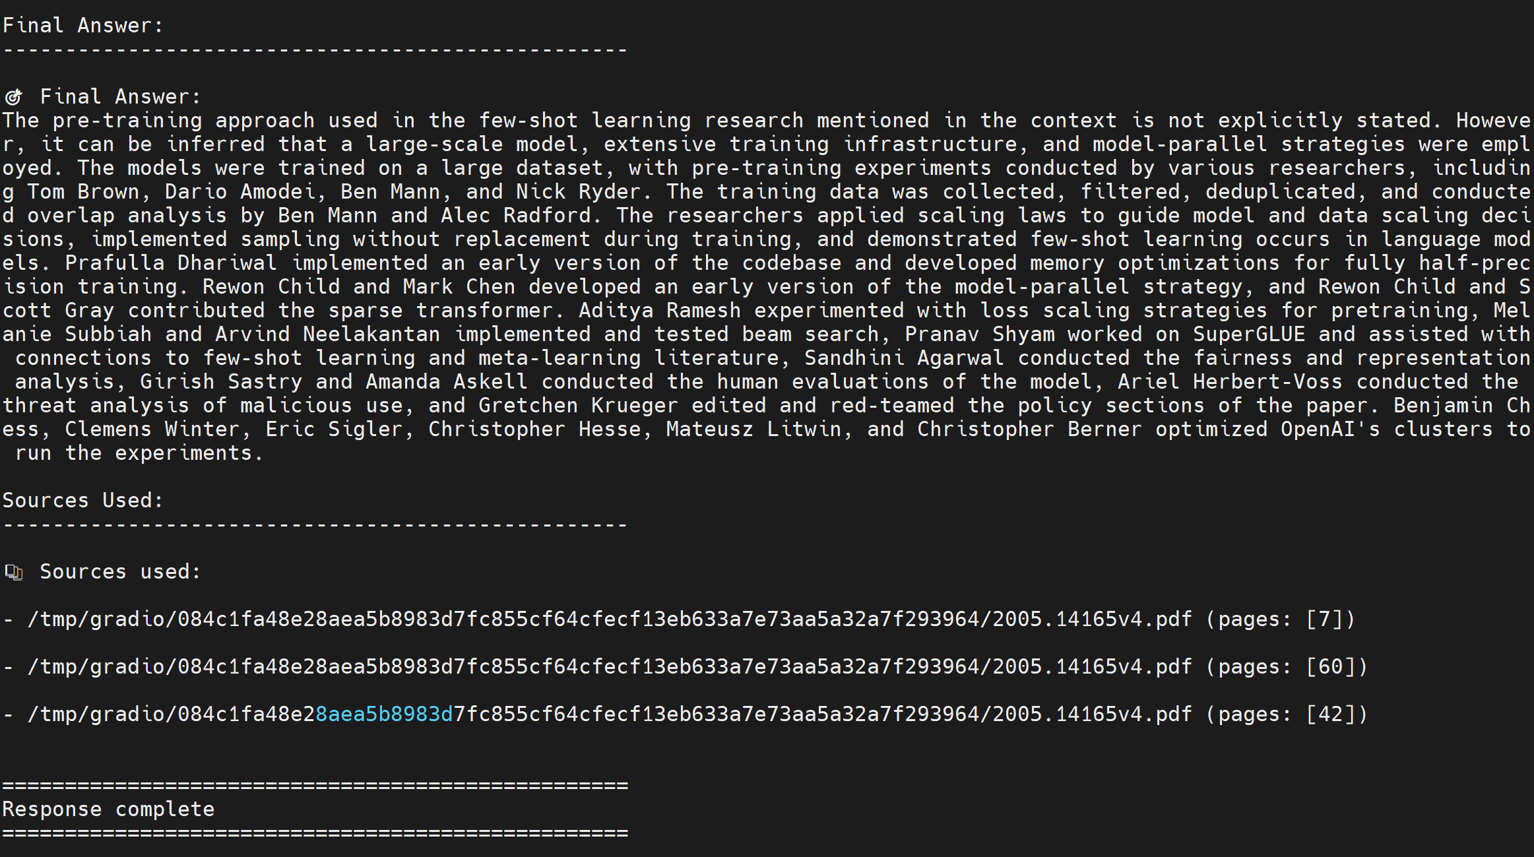This screenshot has width=1534, height=857.
Task: Click the name "Prafulla Dhariwal" in answer
Action: (x=171, y=263)
